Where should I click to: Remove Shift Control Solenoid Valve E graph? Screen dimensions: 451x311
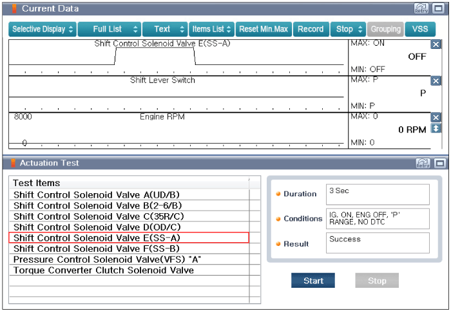coord(436,44)
